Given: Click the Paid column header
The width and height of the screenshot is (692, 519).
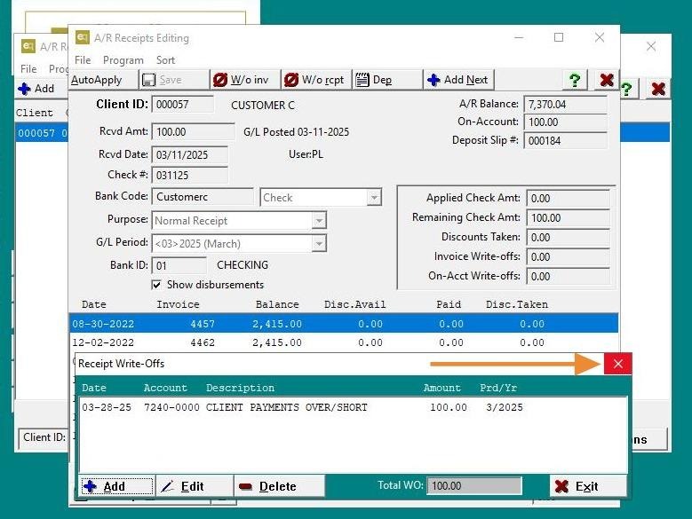Looking at the screenshot, I should [449, 304].
